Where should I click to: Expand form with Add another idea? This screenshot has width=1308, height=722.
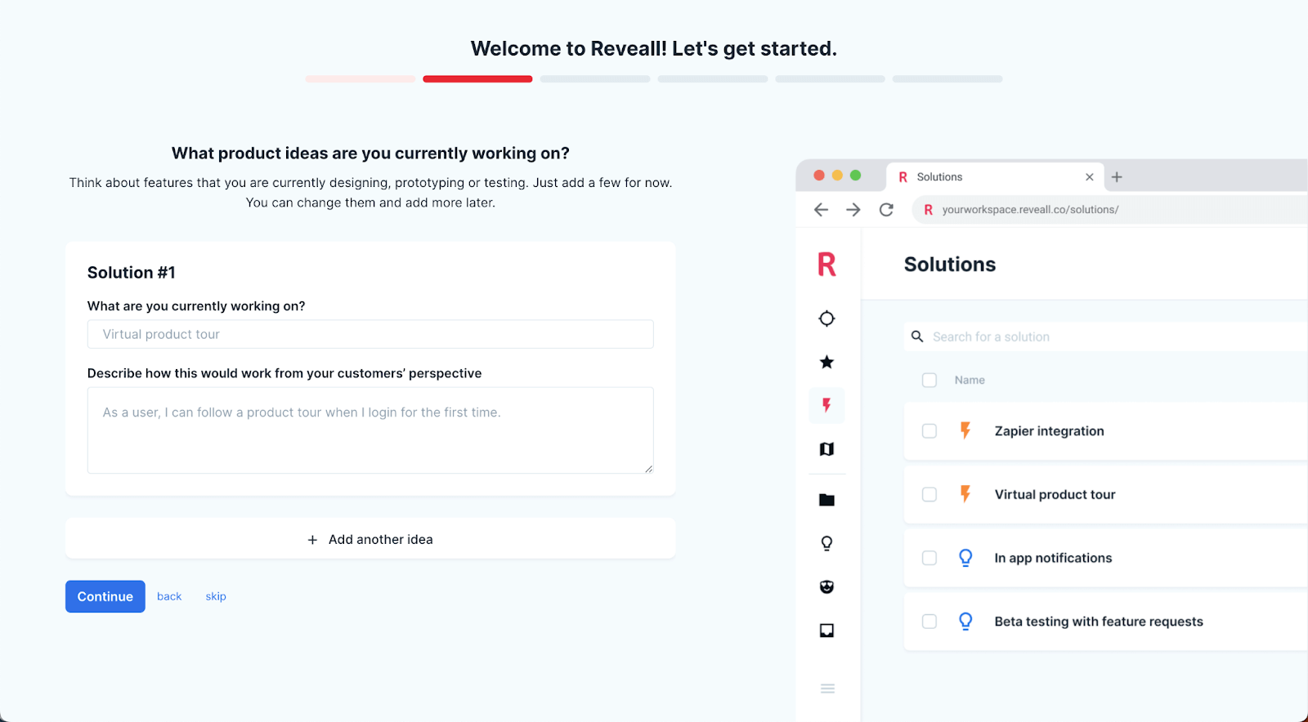click(x=370, y=540)
